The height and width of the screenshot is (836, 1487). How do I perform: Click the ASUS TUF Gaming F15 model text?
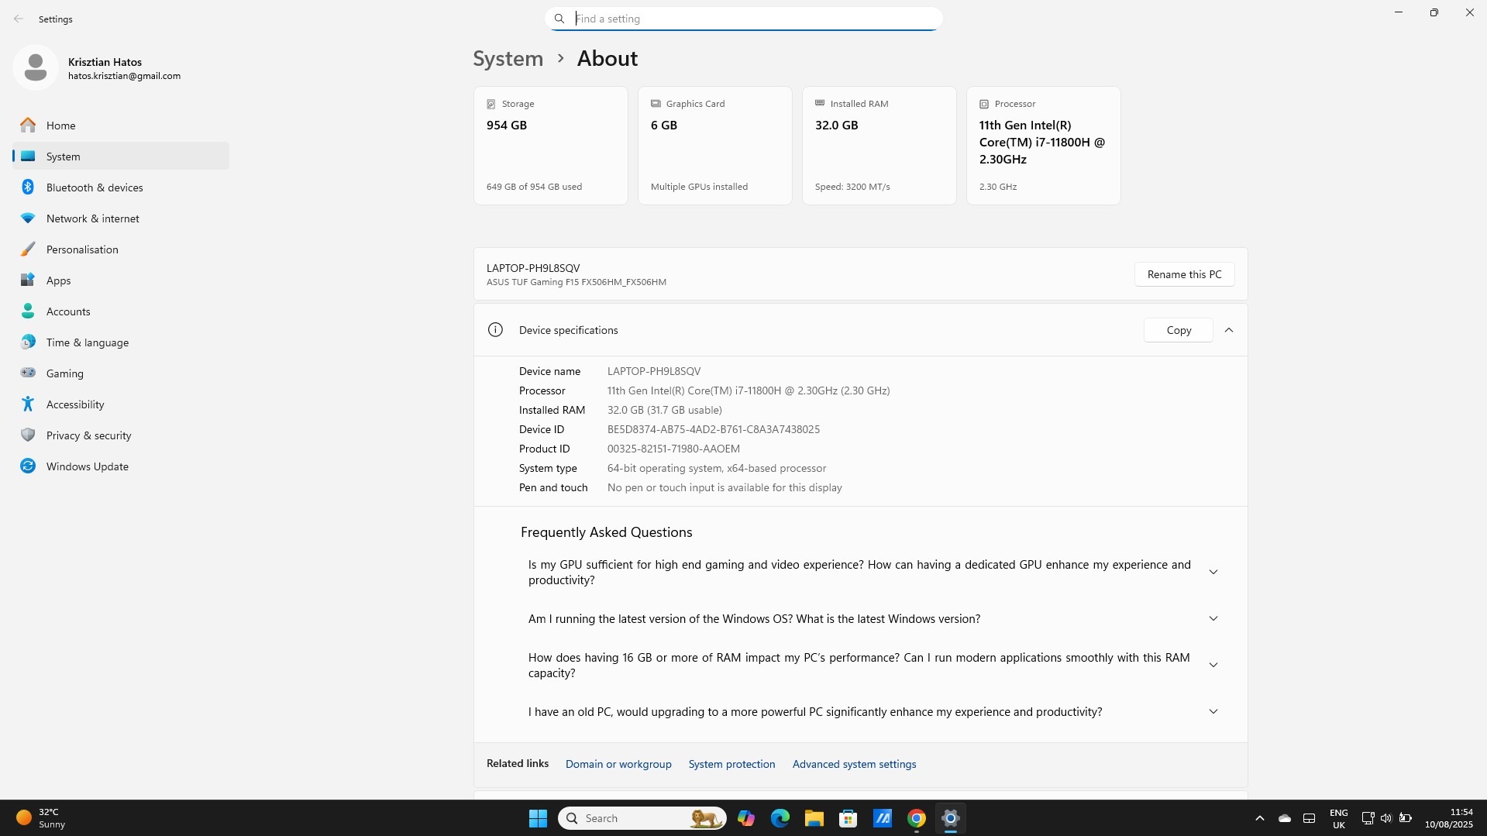(x=577, y=282)
